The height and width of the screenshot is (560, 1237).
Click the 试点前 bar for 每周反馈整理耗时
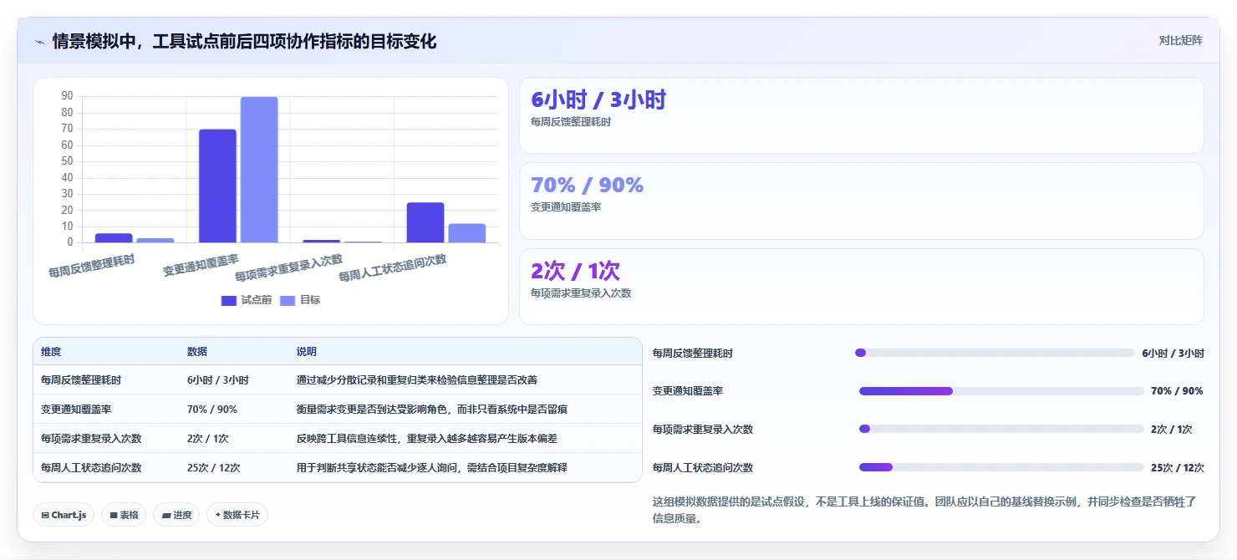(x=114, y=238)
